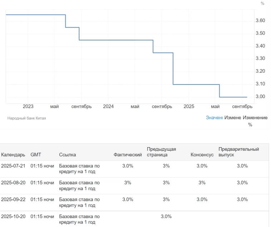This screenshot has height=227, width=271.
Task: Click the 2023 label on chart axis
Action: pyautogui.click(x=28, y=106)
